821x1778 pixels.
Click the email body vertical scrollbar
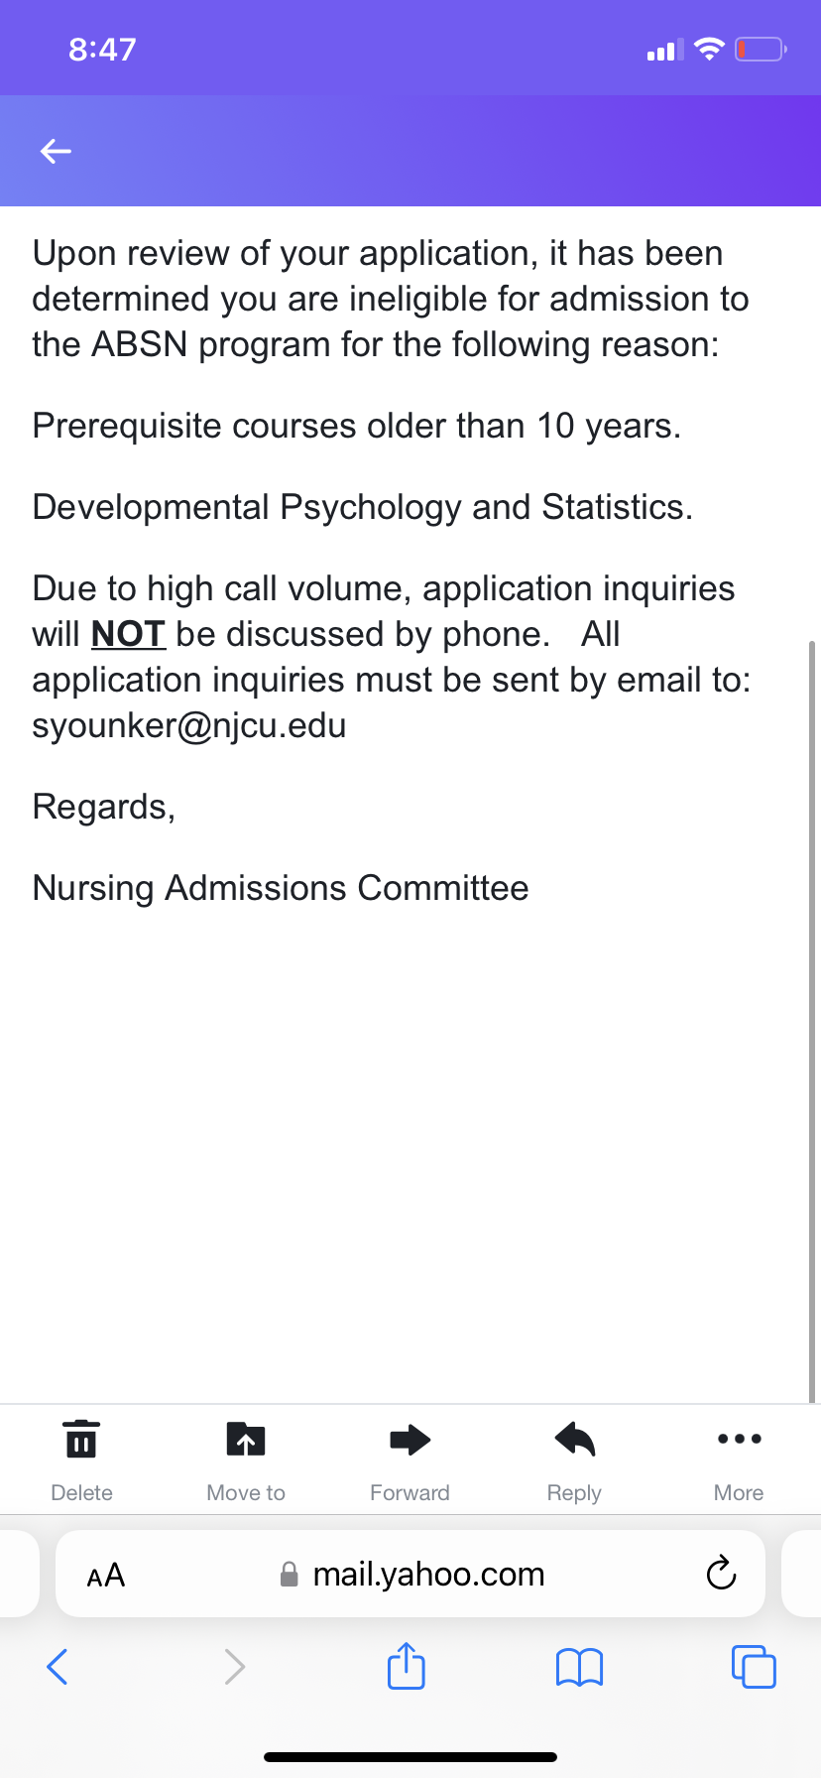click(813, 1022)
